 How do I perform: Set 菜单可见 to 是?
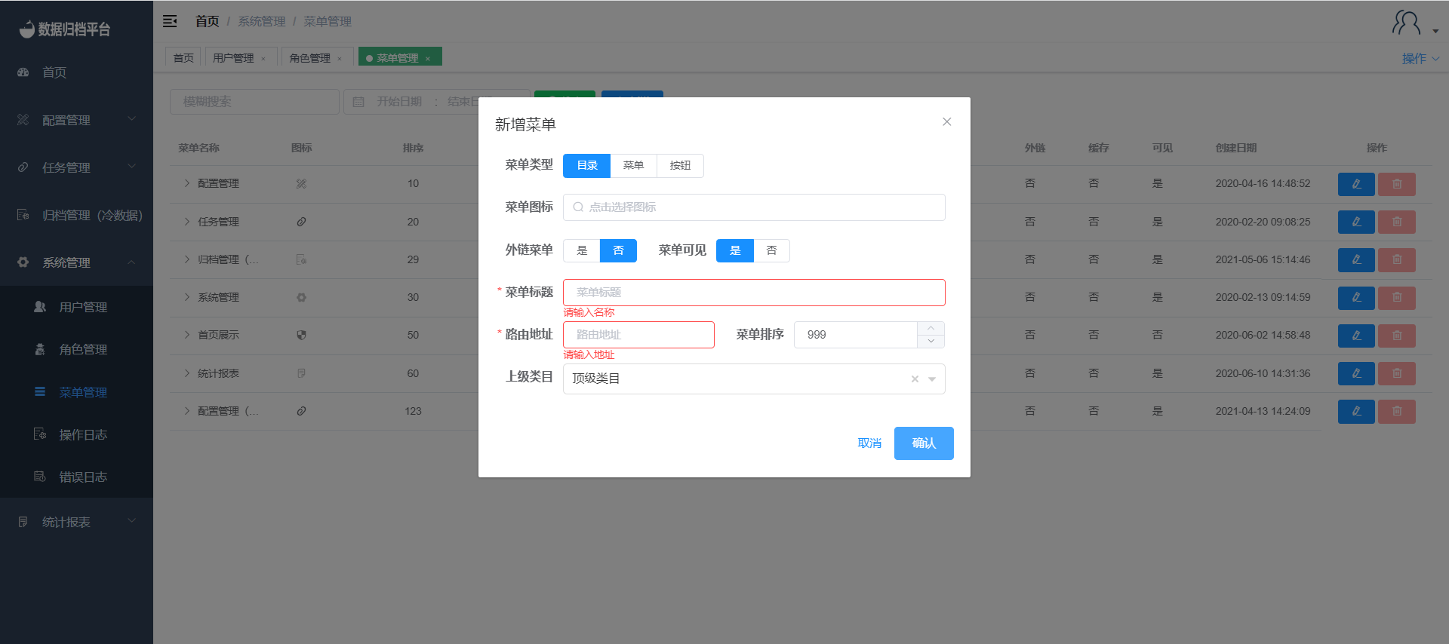735,250
